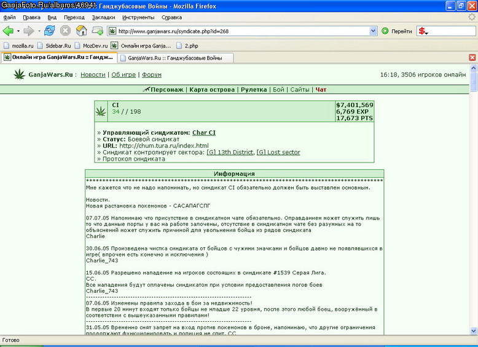The height and width of the screenshot is (347, 478).
Task: Open the [G] 13th District sector link
Action: click(230, 153)
